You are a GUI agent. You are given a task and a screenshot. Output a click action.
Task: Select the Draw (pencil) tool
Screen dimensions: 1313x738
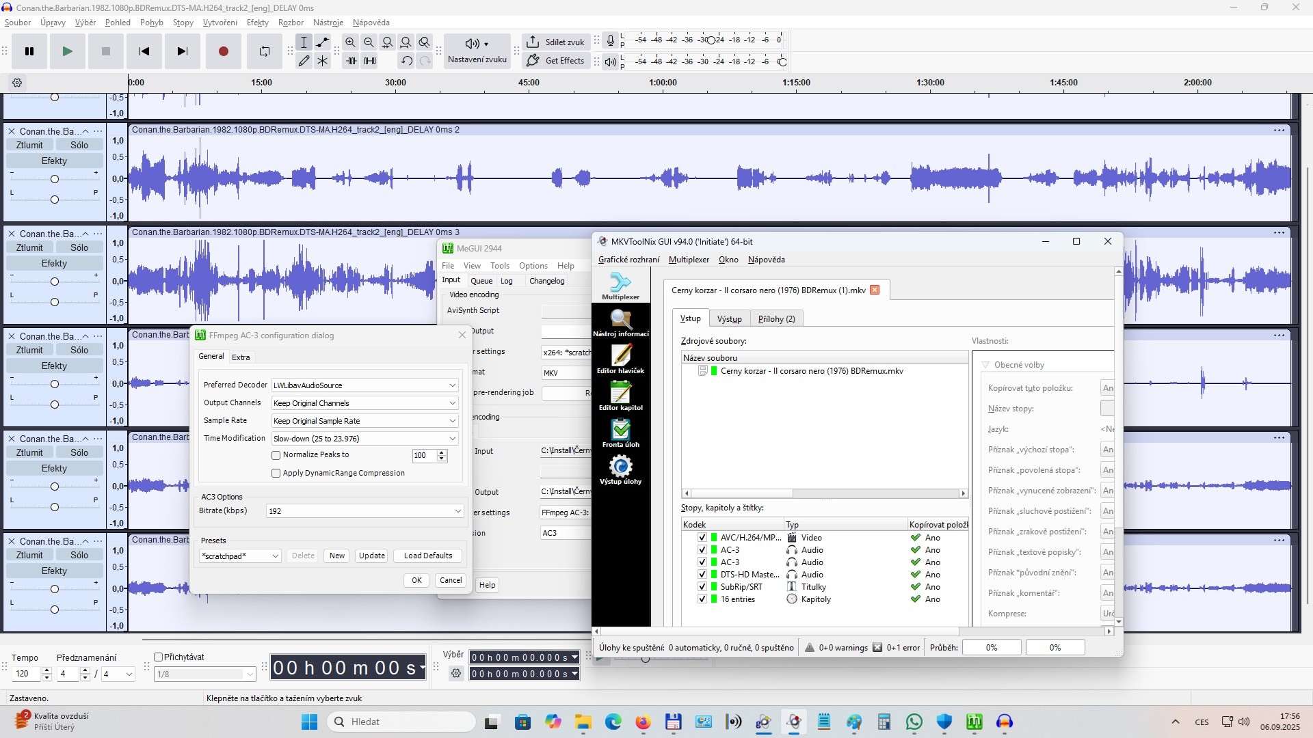pos(304,61)
